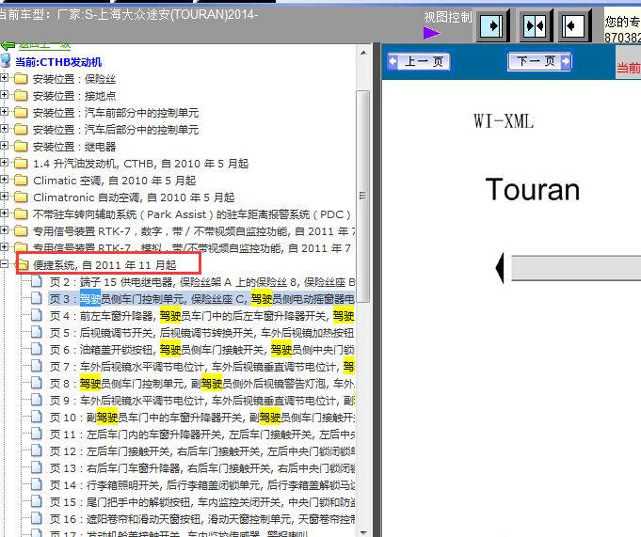641x537 pixels.
Task: Expand the 1.4 升汽油发动机 CTHB folder
Action: [x=4, y=163]
